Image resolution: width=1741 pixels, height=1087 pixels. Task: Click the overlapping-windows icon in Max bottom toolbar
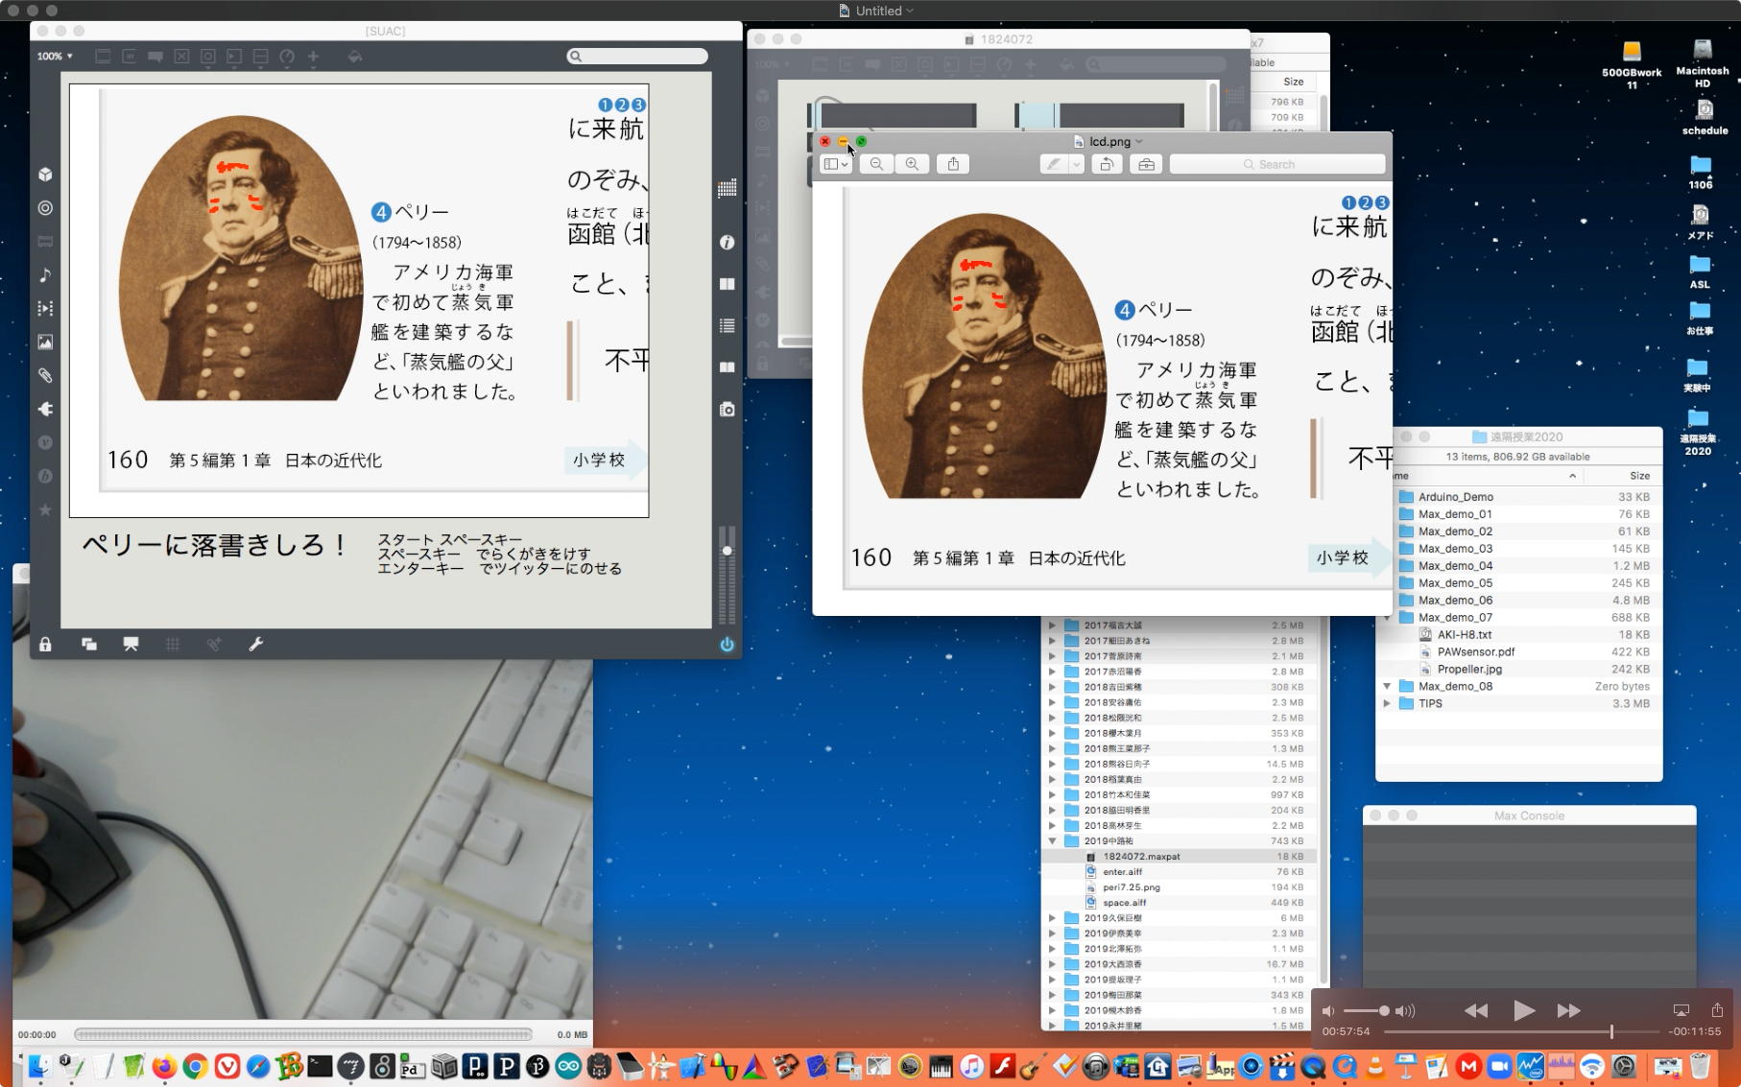pos(89,645)
